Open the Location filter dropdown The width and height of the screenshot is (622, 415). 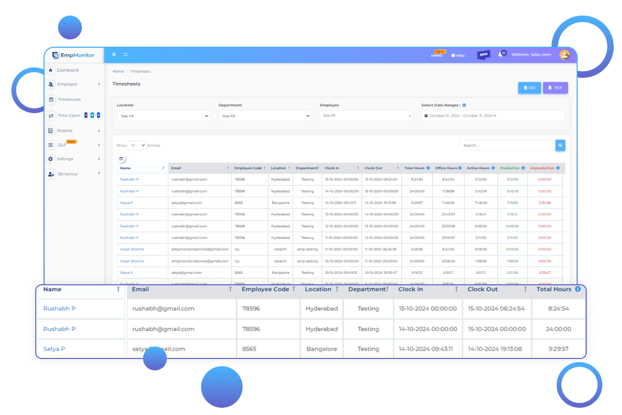163,116
